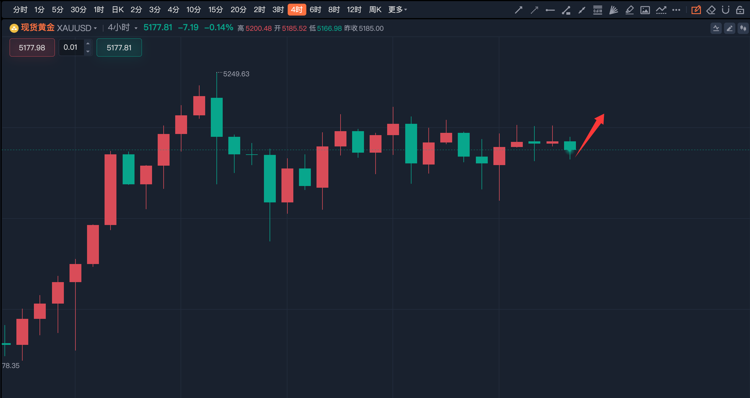Increase lot size with up stepper arrow
Image resolution: width=750 pixels, height=398 pixels.
tap(88, 43)
